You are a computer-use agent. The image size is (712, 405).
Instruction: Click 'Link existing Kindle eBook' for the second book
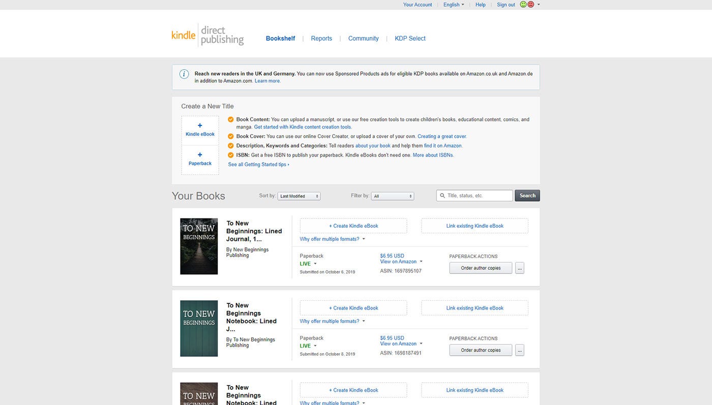[474, 308]
